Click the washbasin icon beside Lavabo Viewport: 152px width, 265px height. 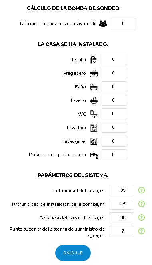[x=94, y=100]
